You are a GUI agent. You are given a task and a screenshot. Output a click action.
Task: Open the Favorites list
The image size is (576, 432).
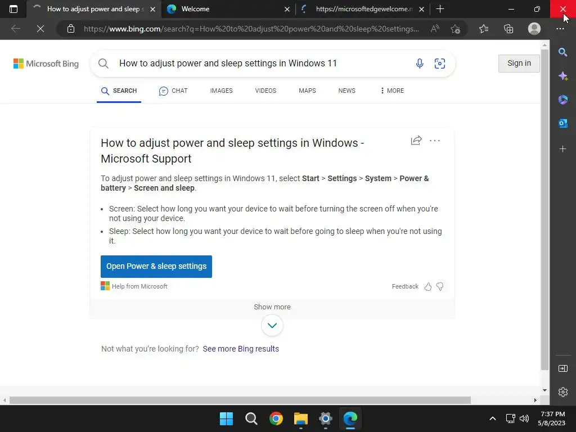484,29
